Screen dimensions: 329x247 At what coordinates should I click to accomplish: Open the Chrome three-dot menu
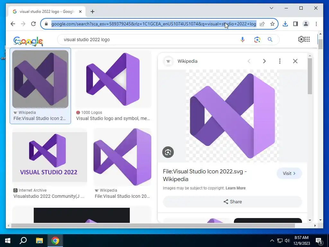click(316, 24)
